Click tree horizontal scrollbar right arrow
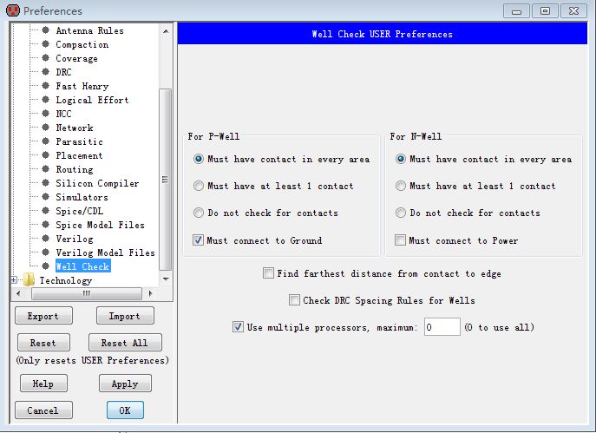This screenshot has height=433, width=596. [x=150, y=293]
